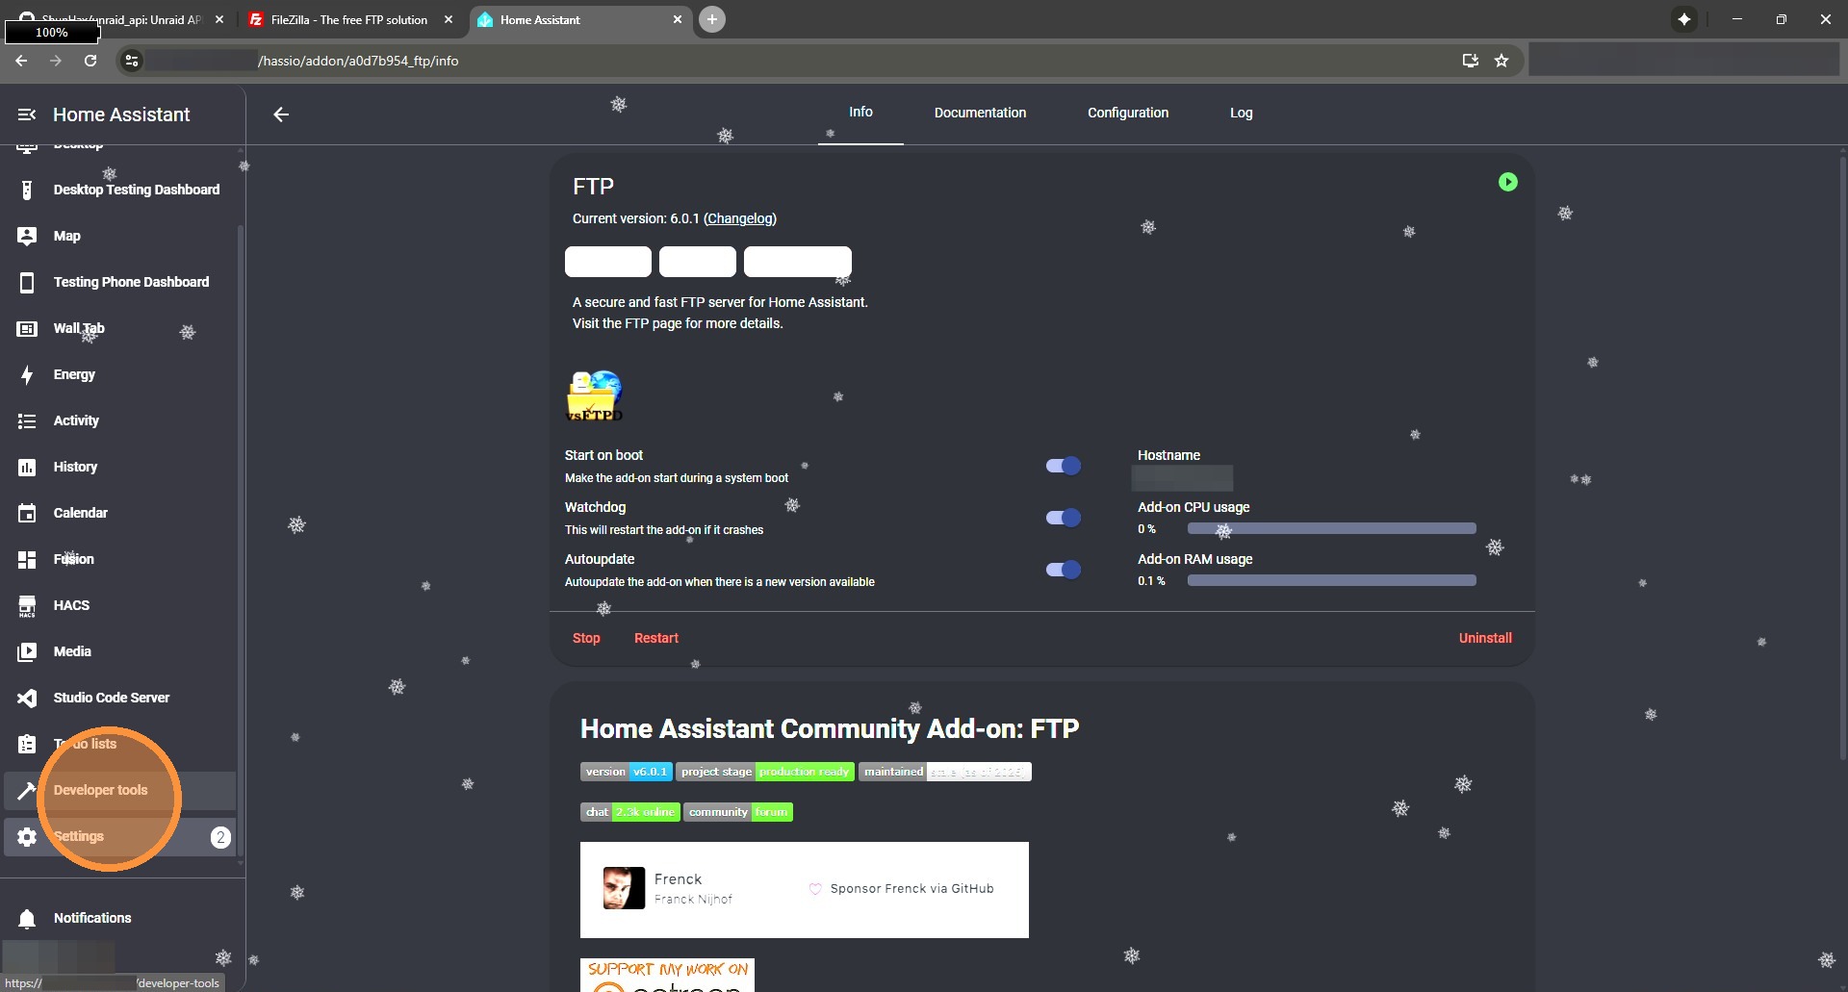Open the Wall Tab dashboard
The image size is (1848, 992).
point(119,328)
